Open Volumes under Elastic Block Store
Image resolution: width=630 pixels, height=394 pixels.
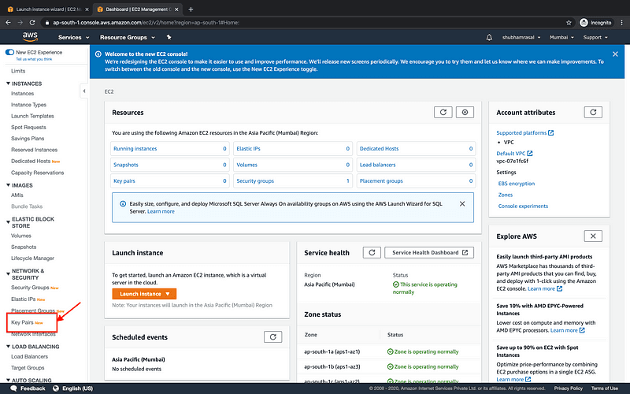(21, 236)
